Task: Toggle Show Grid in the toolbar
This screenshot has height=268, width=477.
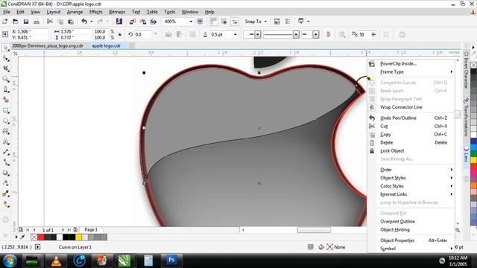Action: (x=224, y=22)
